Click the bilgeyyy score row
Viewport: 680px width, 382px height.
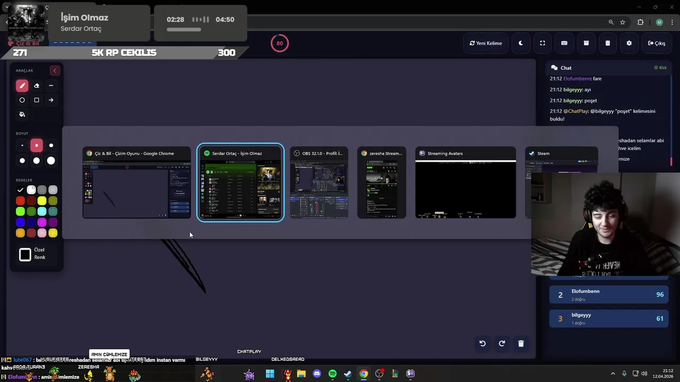coord(609,318)
